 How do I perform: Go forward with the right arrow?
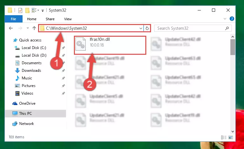[20, 28]
